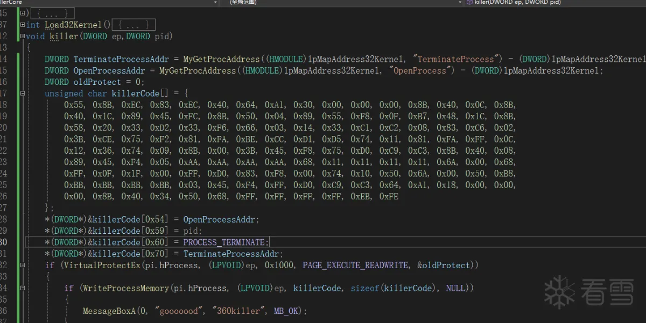
Task: Collapse the VirtualProtectEx if block
Action: click(x=22, y=265)
